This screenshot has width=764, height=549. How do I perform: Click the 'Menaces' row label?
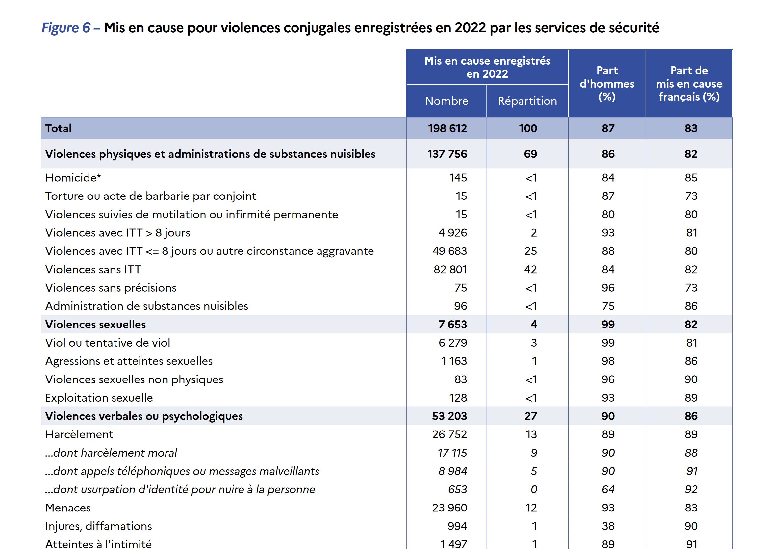(68, 508)
